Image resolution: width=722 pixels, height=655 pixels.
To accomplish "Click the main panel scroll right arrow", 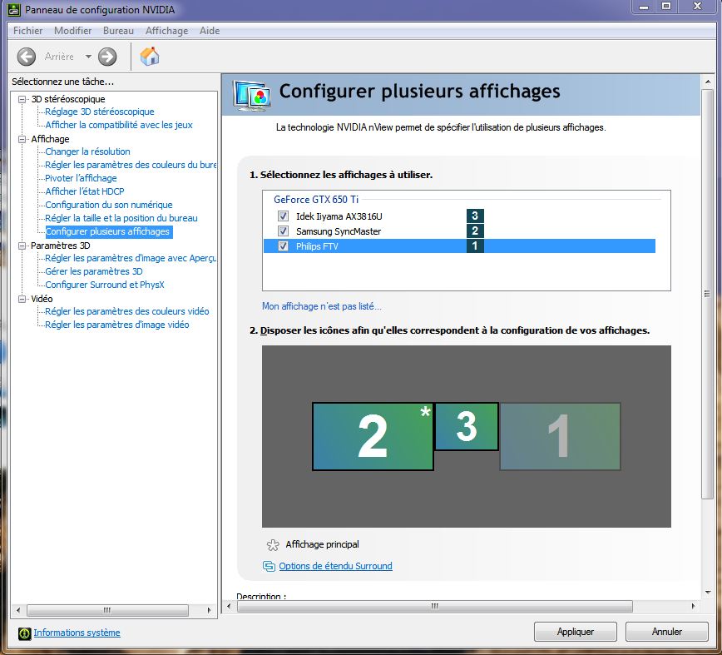I will 693,606.
